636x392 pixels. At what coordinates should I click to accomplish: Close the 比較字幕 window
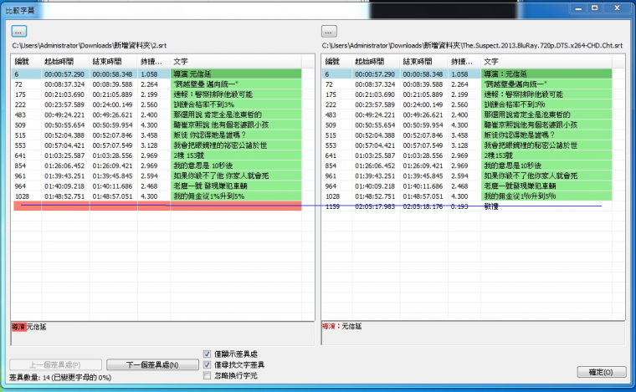pyautogui.click(x=617, y=8)
